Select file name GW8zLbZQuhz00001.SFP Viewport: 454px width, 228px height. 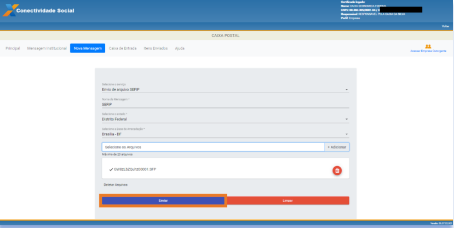135,169
